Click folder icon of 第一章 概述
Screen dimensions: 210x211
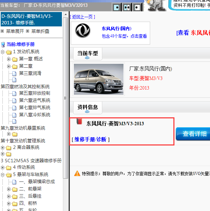point(15,59)
